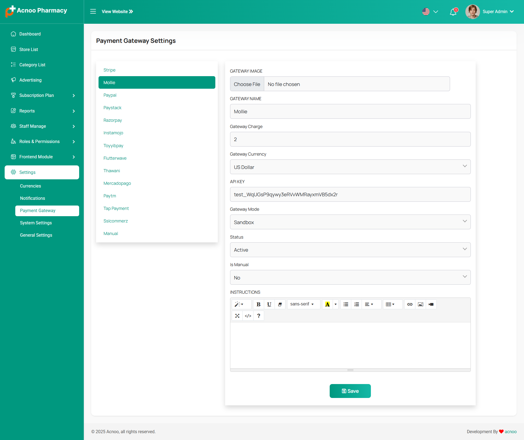Click the eraser remove-format icon
Screen dimensions: 524x440
pos(280,304)
